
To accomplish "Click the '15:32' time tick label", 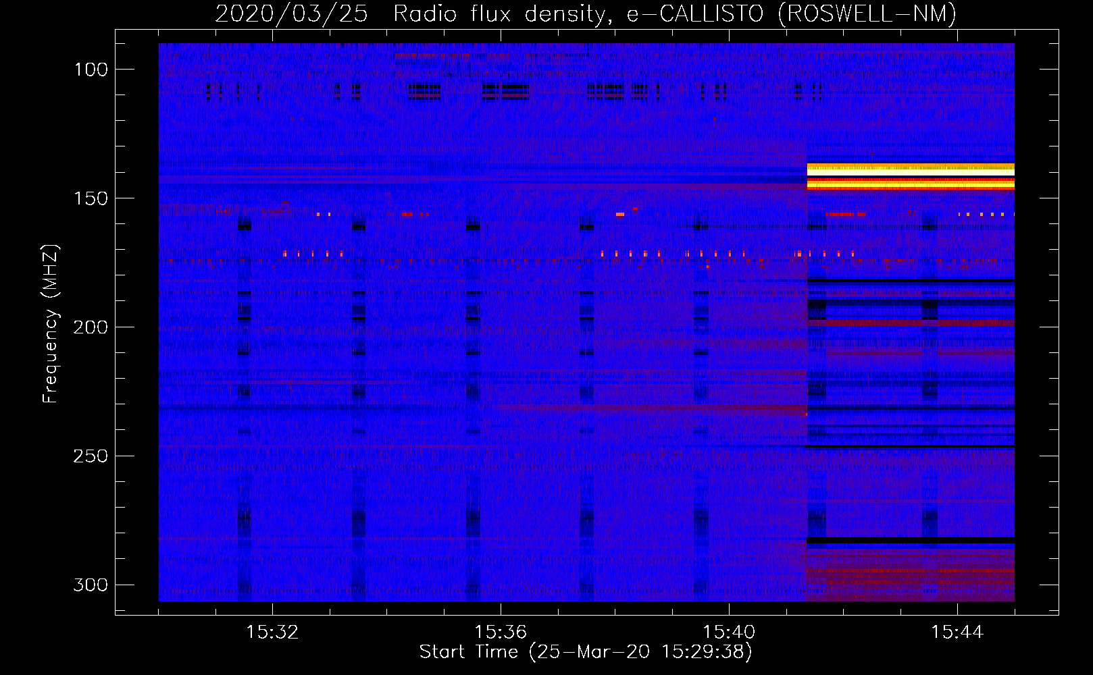I will point(272,632).
